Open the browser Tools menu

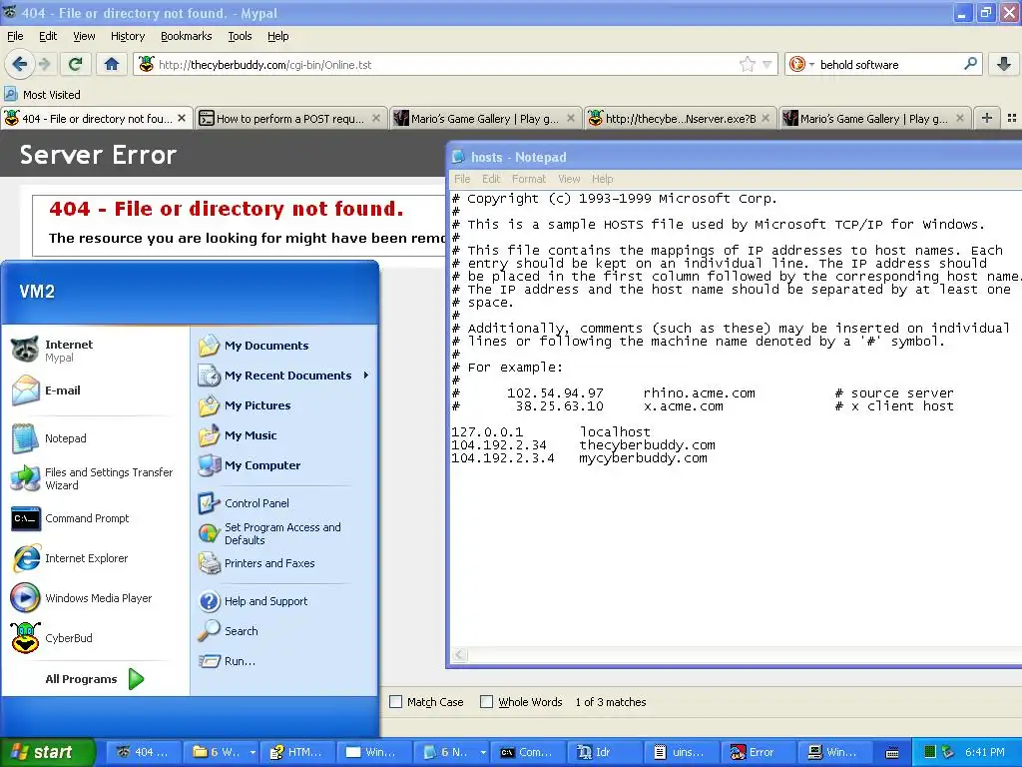240,36
